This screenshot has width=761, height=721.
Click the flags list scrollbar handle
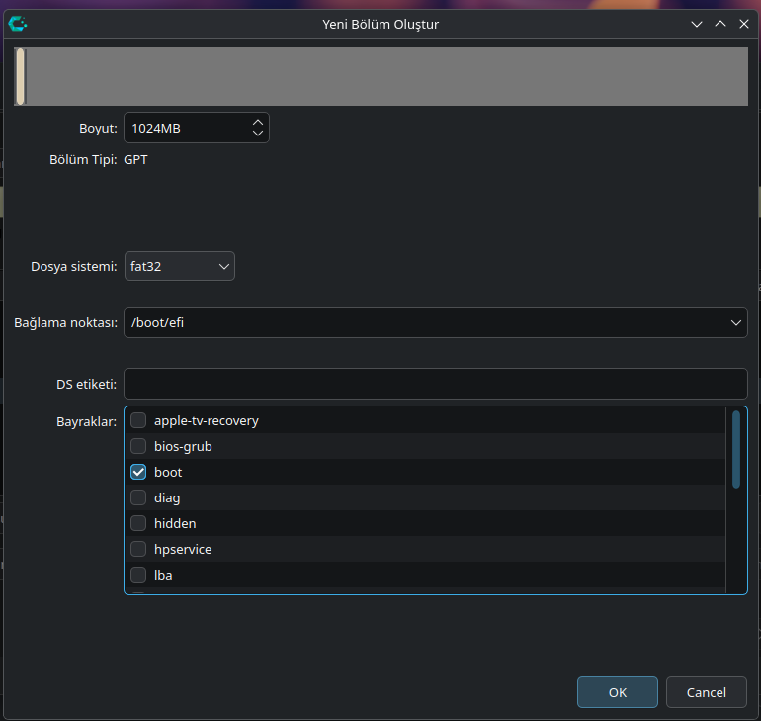tap(736, 449)
